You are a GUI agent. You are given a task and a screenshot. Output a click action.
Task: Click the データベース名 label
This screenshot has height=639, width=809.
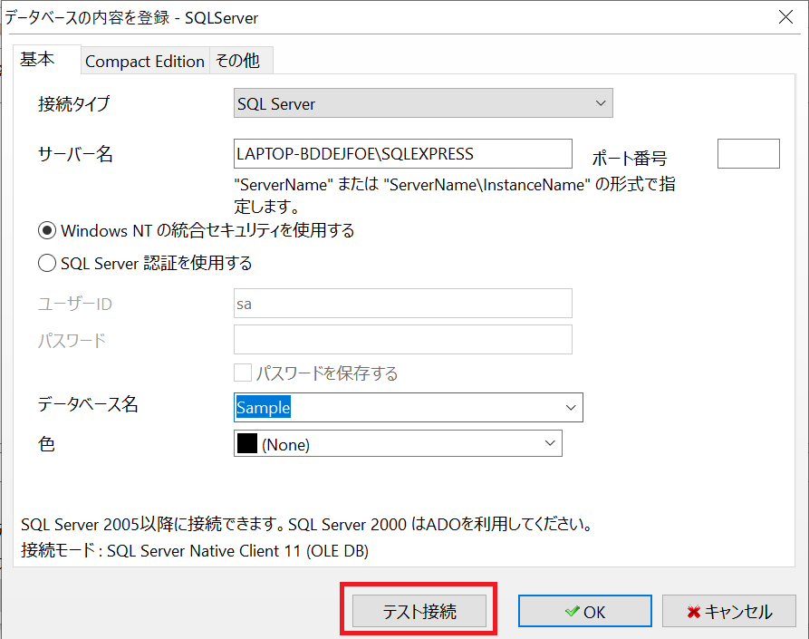pyautogui.click(x=88, y=403)
